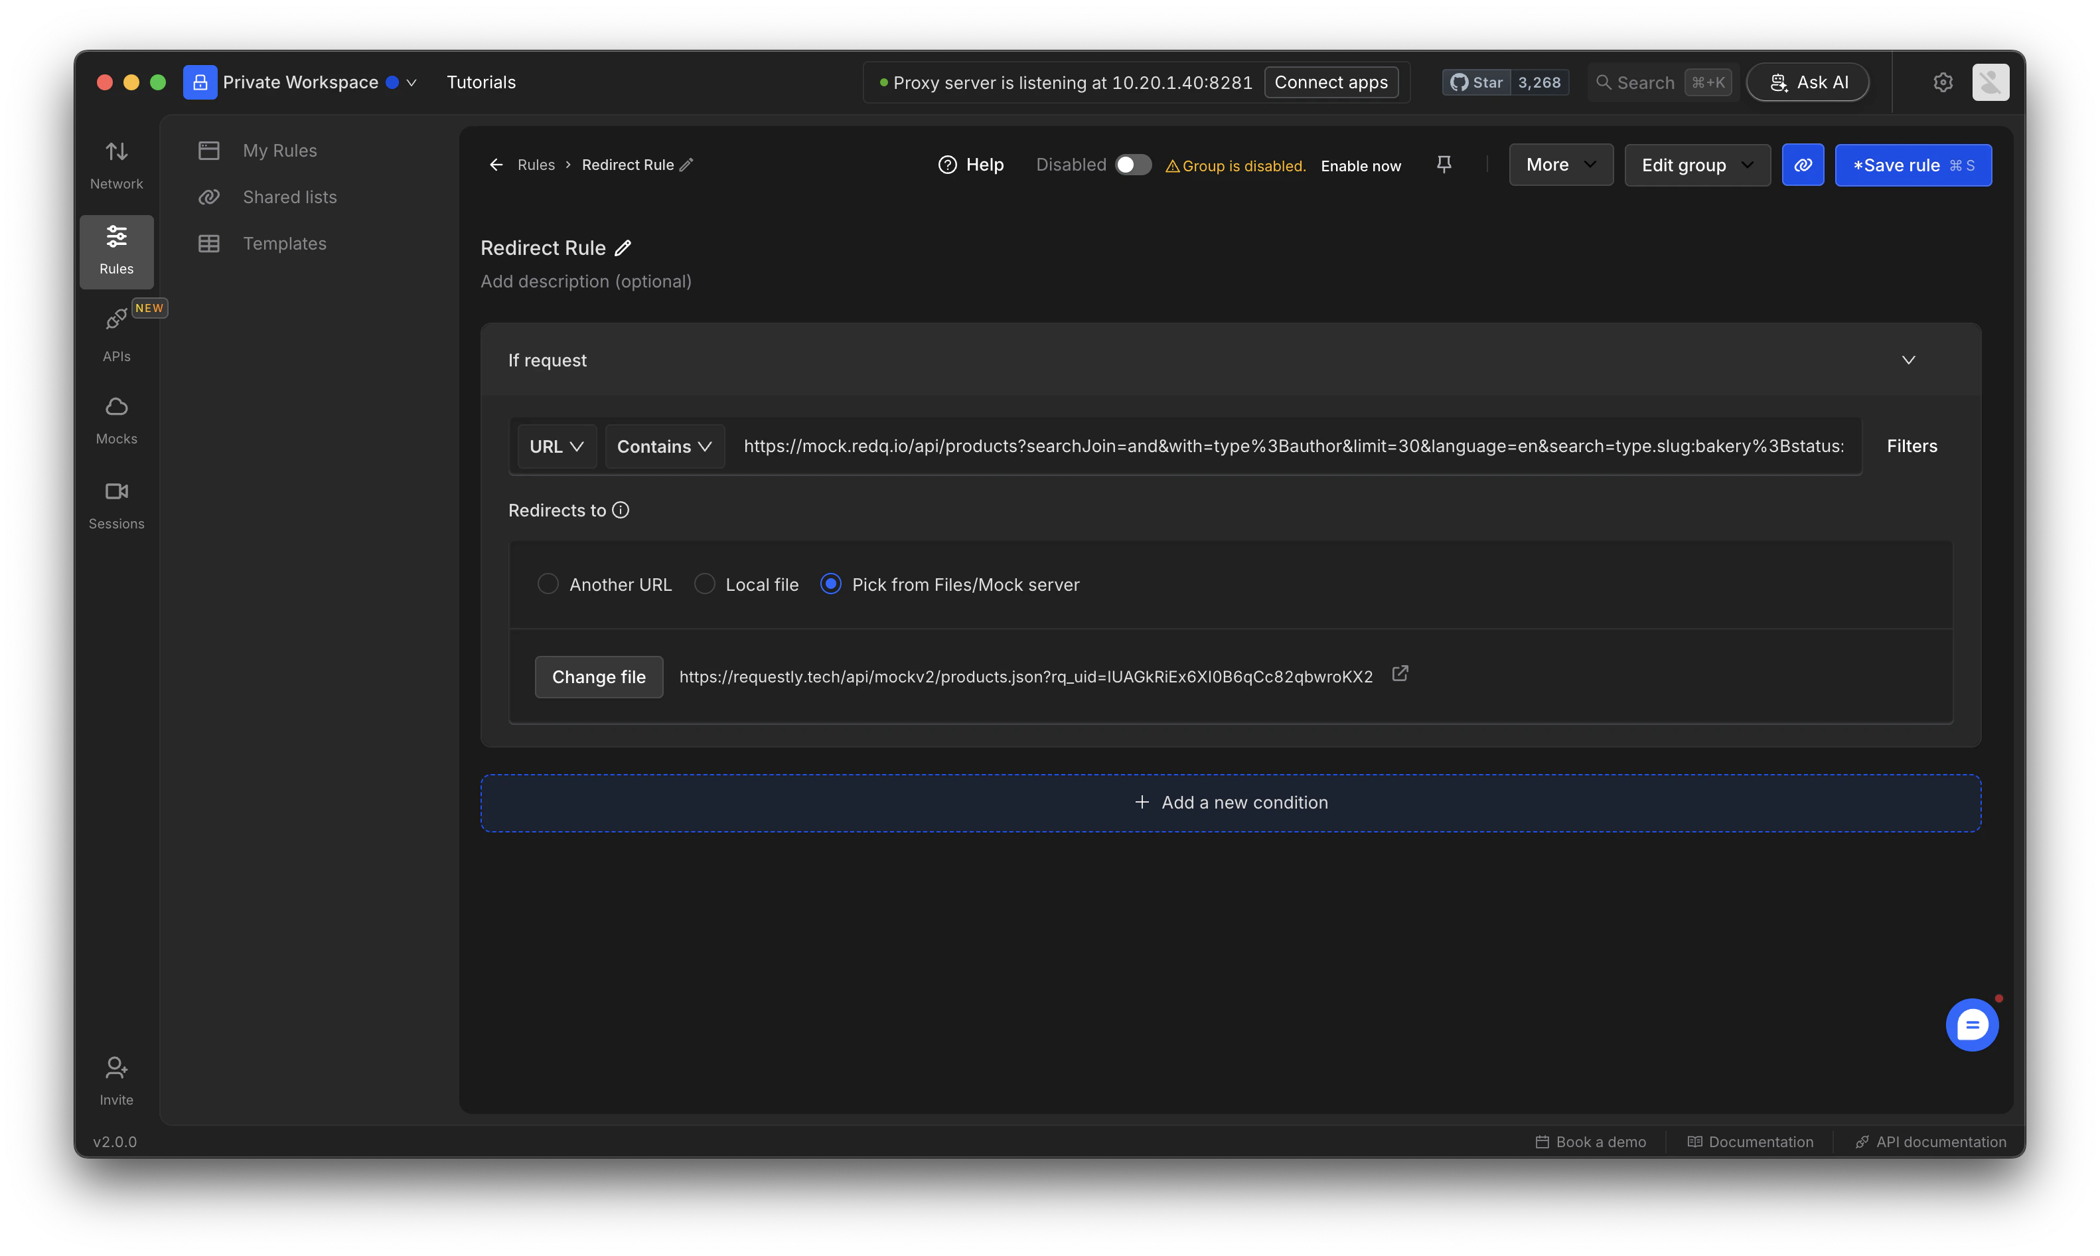The image size is (2100, 1256).
Task: Toggle the Disabled rule switch
Action: pos(1133,165)
